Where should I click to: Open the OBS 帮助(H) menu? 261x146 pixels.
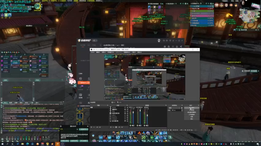(140, 52)
